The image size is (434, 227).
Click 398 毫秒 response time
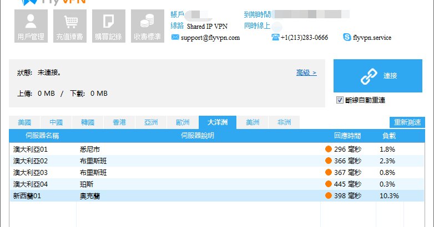pos(347,196)
